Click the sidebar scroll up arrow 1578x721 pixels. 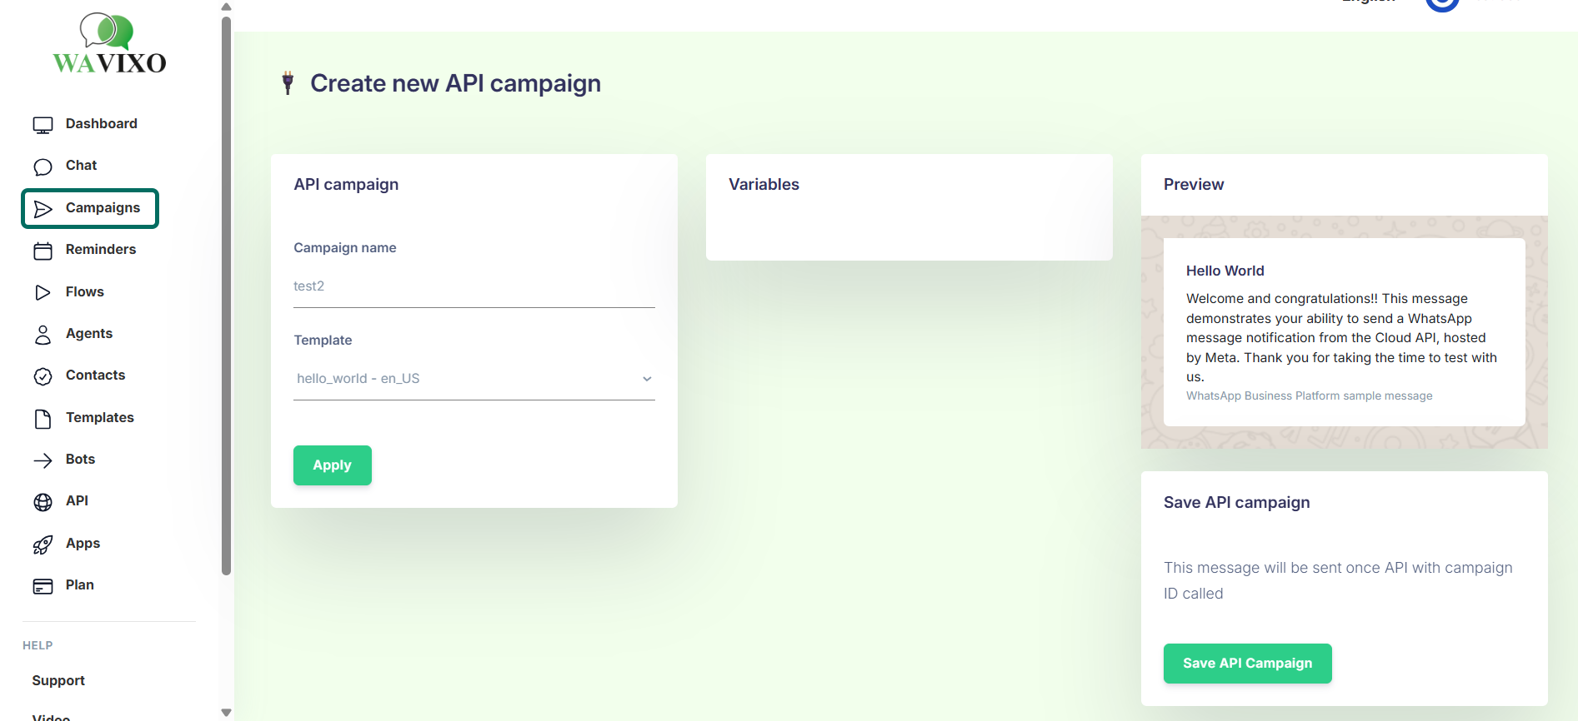[x=226, y=7]
